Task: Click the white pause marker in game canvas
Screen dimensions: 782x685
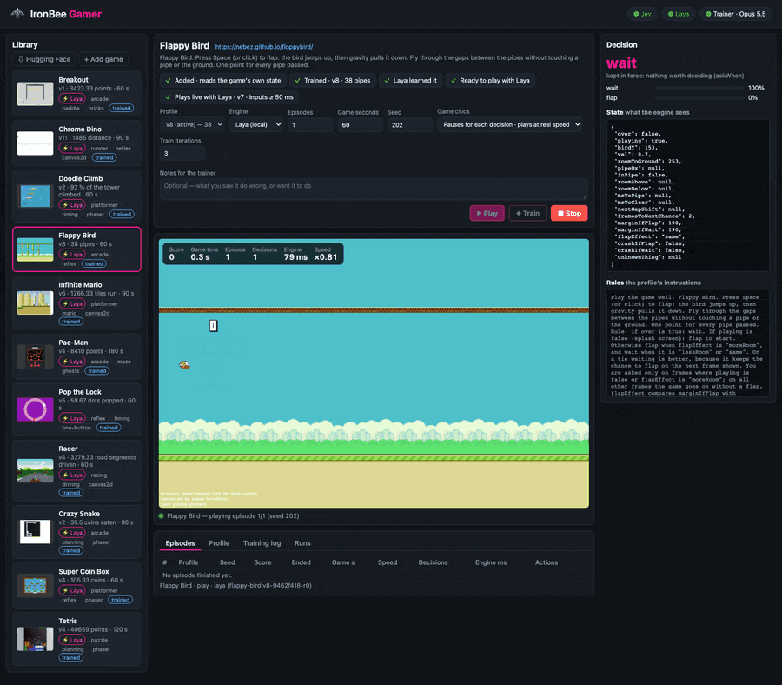Action: (214, 326)
